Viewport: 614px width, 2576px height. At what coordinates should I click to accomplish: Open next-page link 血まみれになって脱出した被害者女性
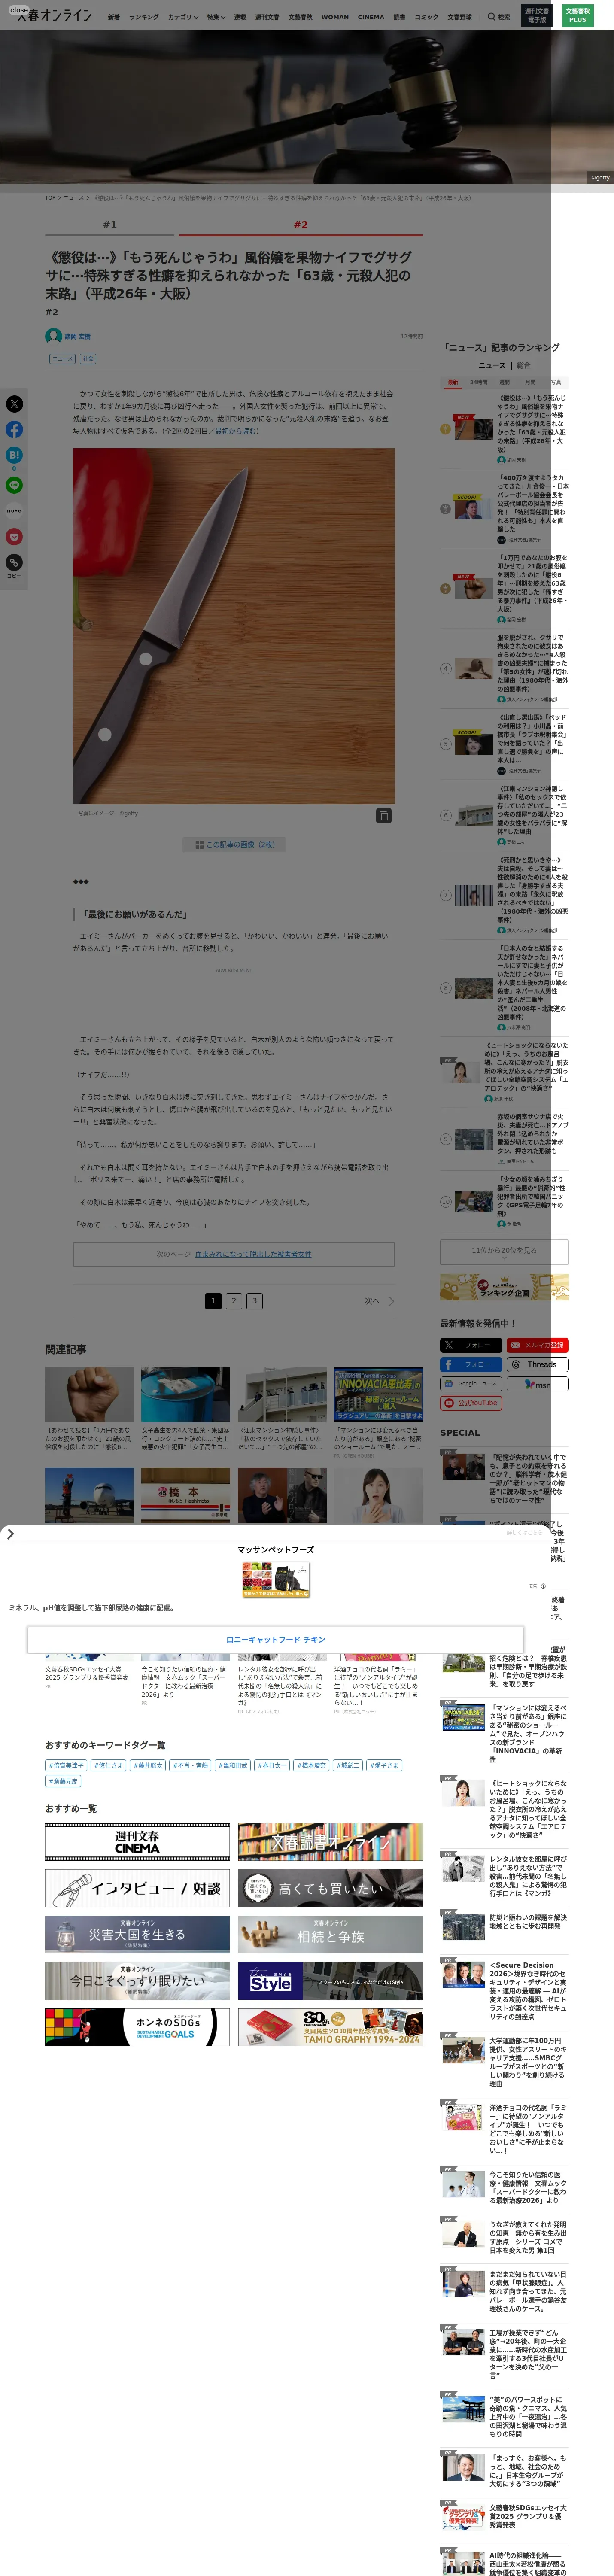(253, 1254)
